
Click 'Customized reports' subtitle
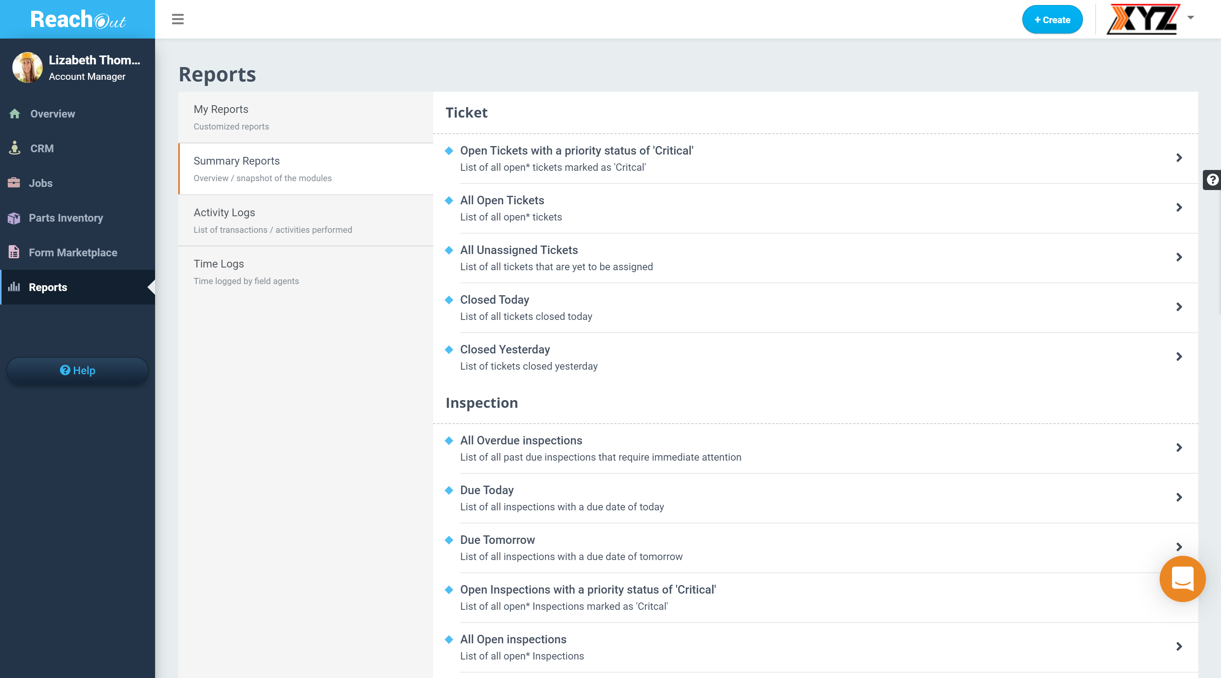(231, 126)
